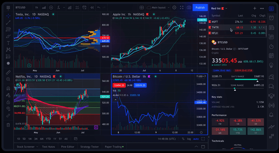
Task: Undo the last chart action
Action: [x=99, y=8]
